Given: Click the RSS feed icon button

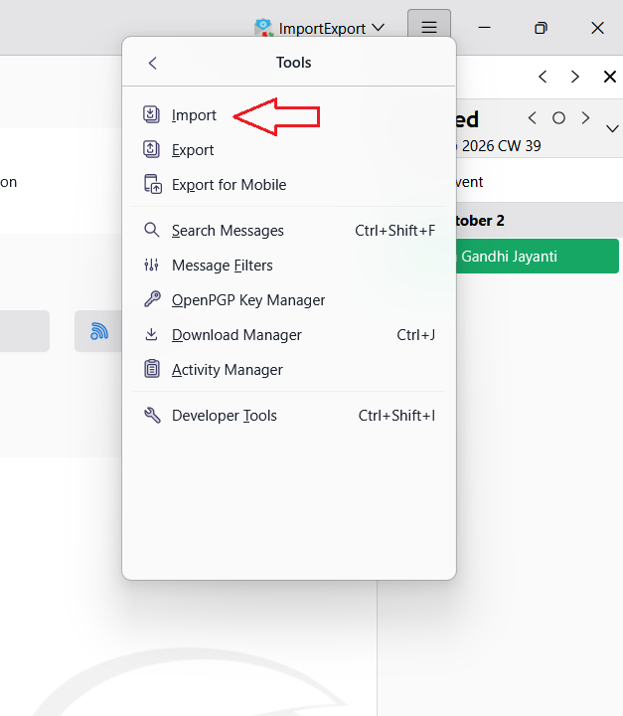Looking at the screenshot, I should pos(99,331).
